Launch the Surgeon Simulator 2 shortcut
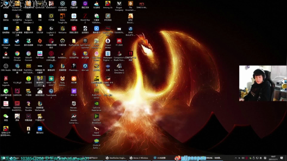This screenshot has width=287, height=161. click(x=29, y=18)
